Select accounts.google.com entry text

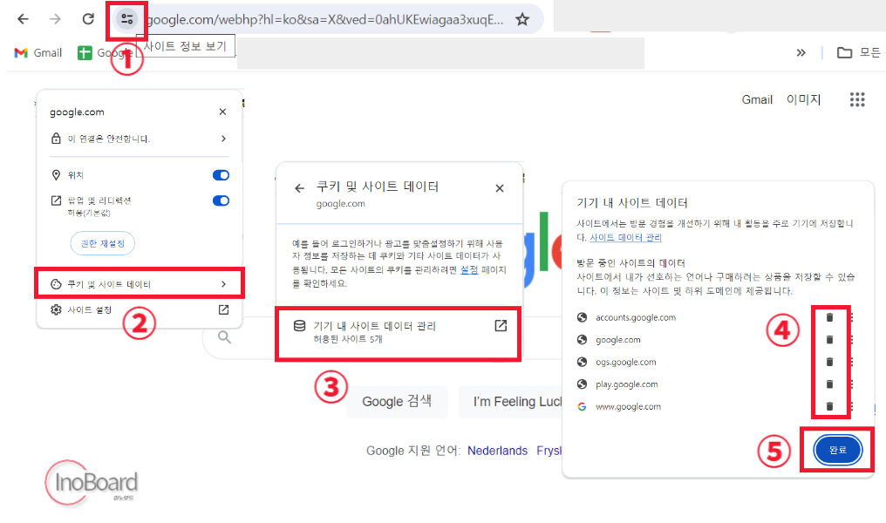tap(636, 317)
